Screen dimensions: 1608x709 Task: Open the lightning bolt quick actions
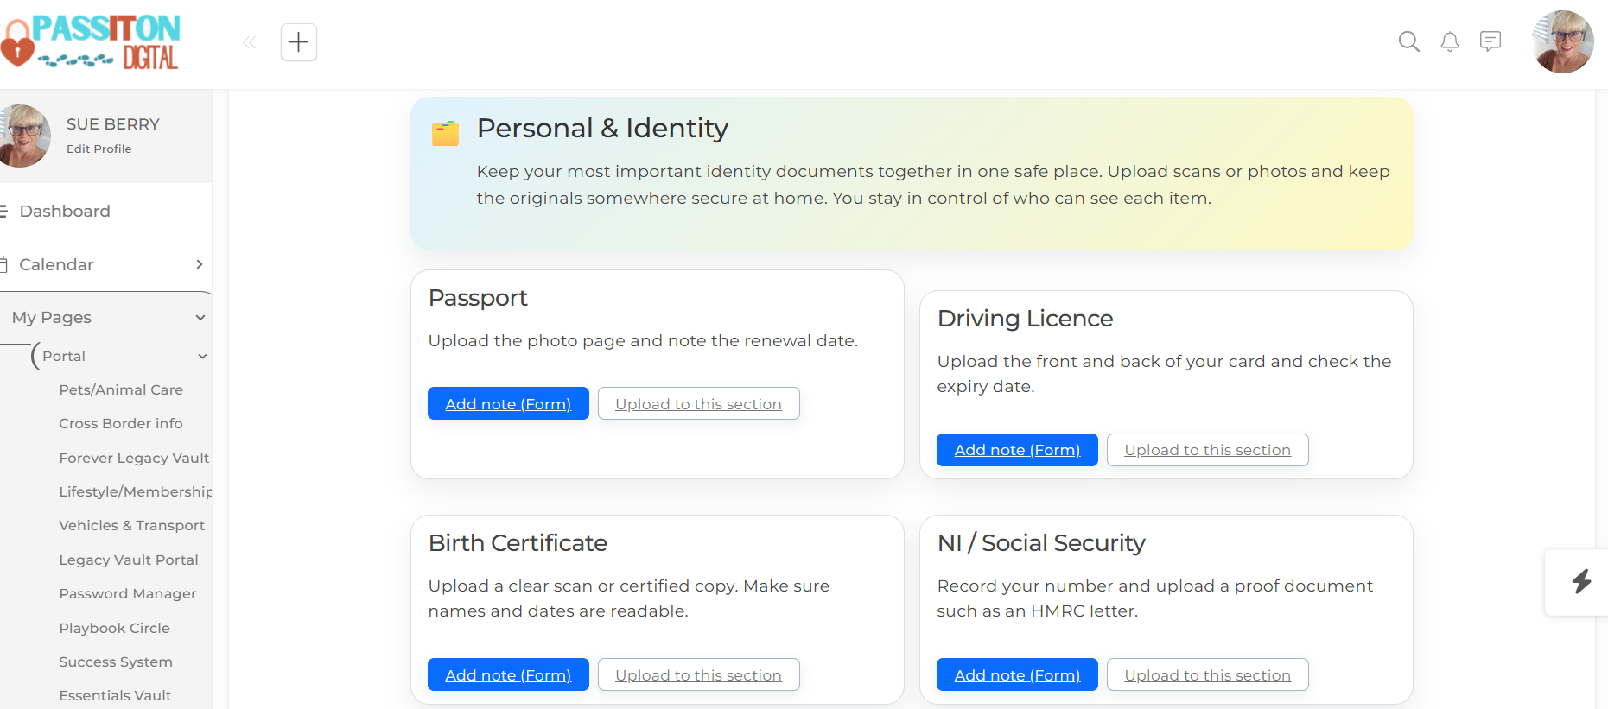1581,581
